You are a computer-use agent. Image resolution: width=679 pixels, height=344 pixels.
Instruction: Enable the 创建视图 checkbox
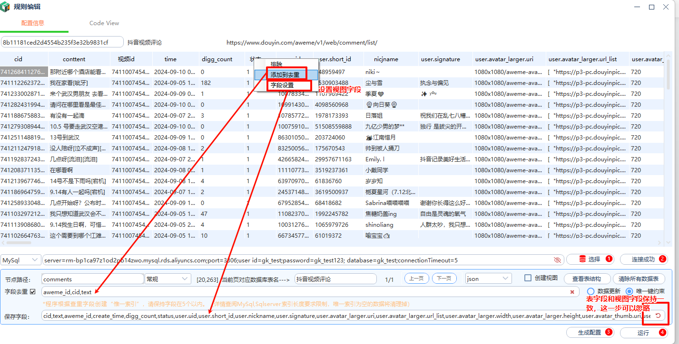click(x=527, y=278)
